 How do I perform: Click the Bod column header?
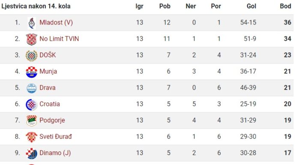(x=286, y=6)
